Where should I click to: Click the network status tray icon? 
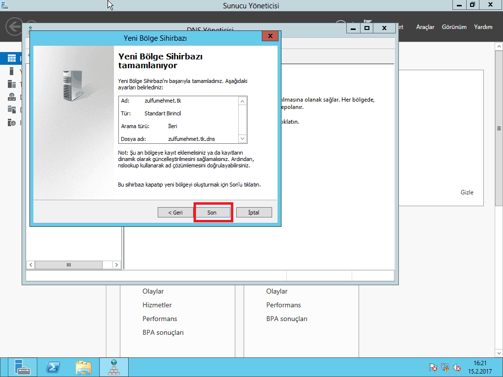pyautogui.click(x=445, y=367)
